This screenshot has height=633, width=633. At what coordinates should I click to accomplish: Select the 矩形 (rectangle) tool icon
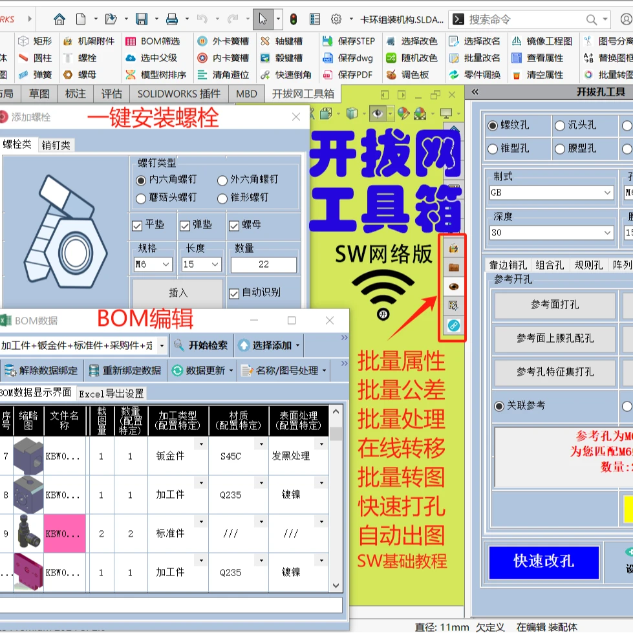23,41
